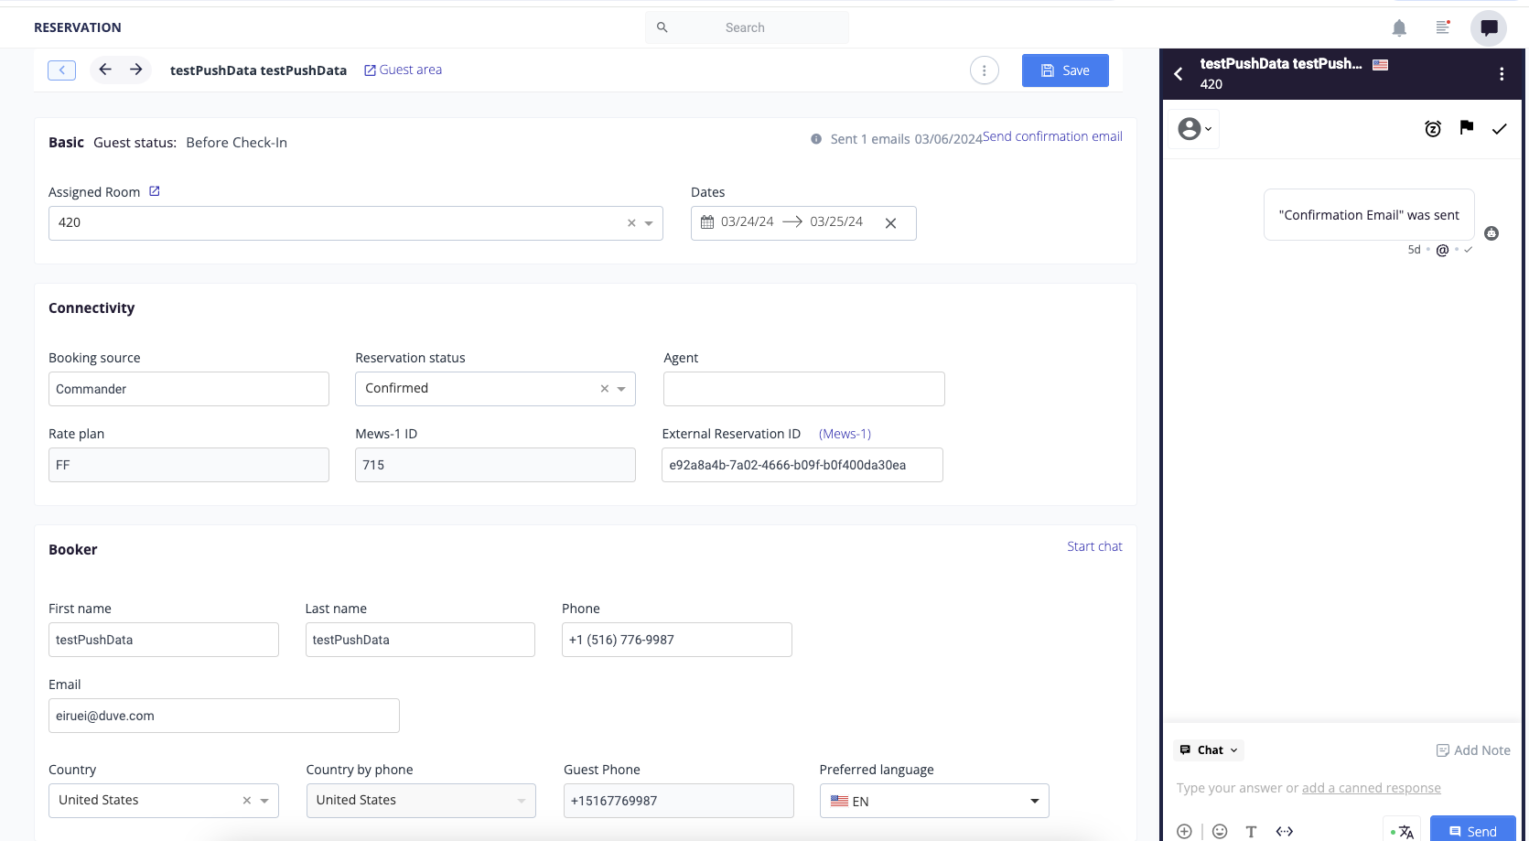Image resolution: width=1529 pixels, height=841 pixels.
Task: Open the Preferred language EN dropdown
Action: pyautogui.click(x=934, y=801)
